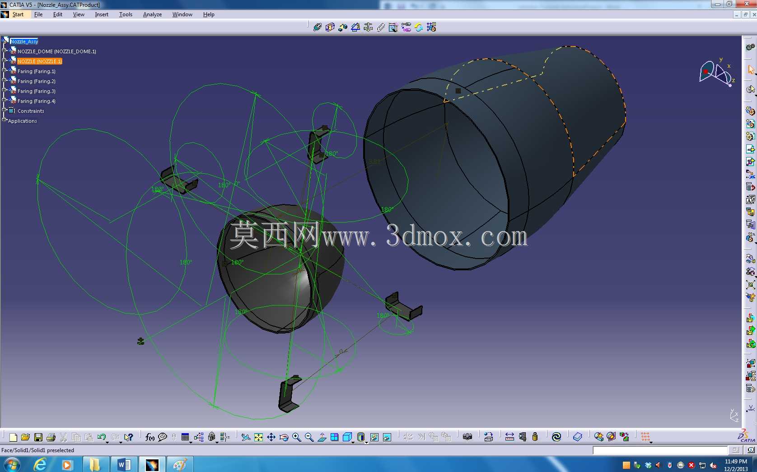Screen dimensions: 757x472
Task: Open the View mode dropdown arrow
Action: tap(366, 443)
